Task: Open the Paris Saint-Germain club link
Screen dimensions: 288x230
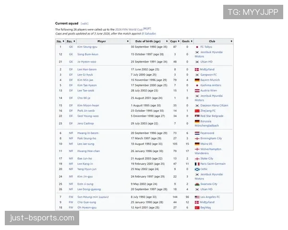Action: (x=213, y=164)
